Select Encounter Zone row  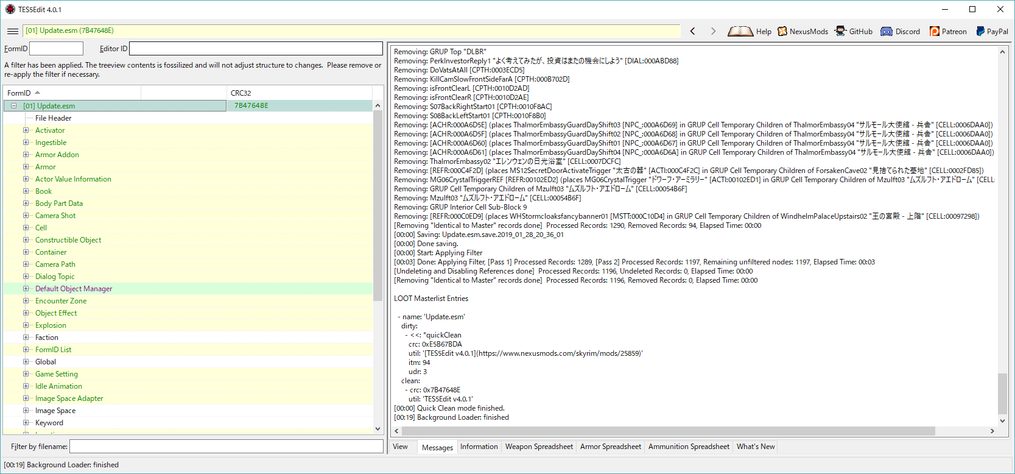click(x=188, y=301)
